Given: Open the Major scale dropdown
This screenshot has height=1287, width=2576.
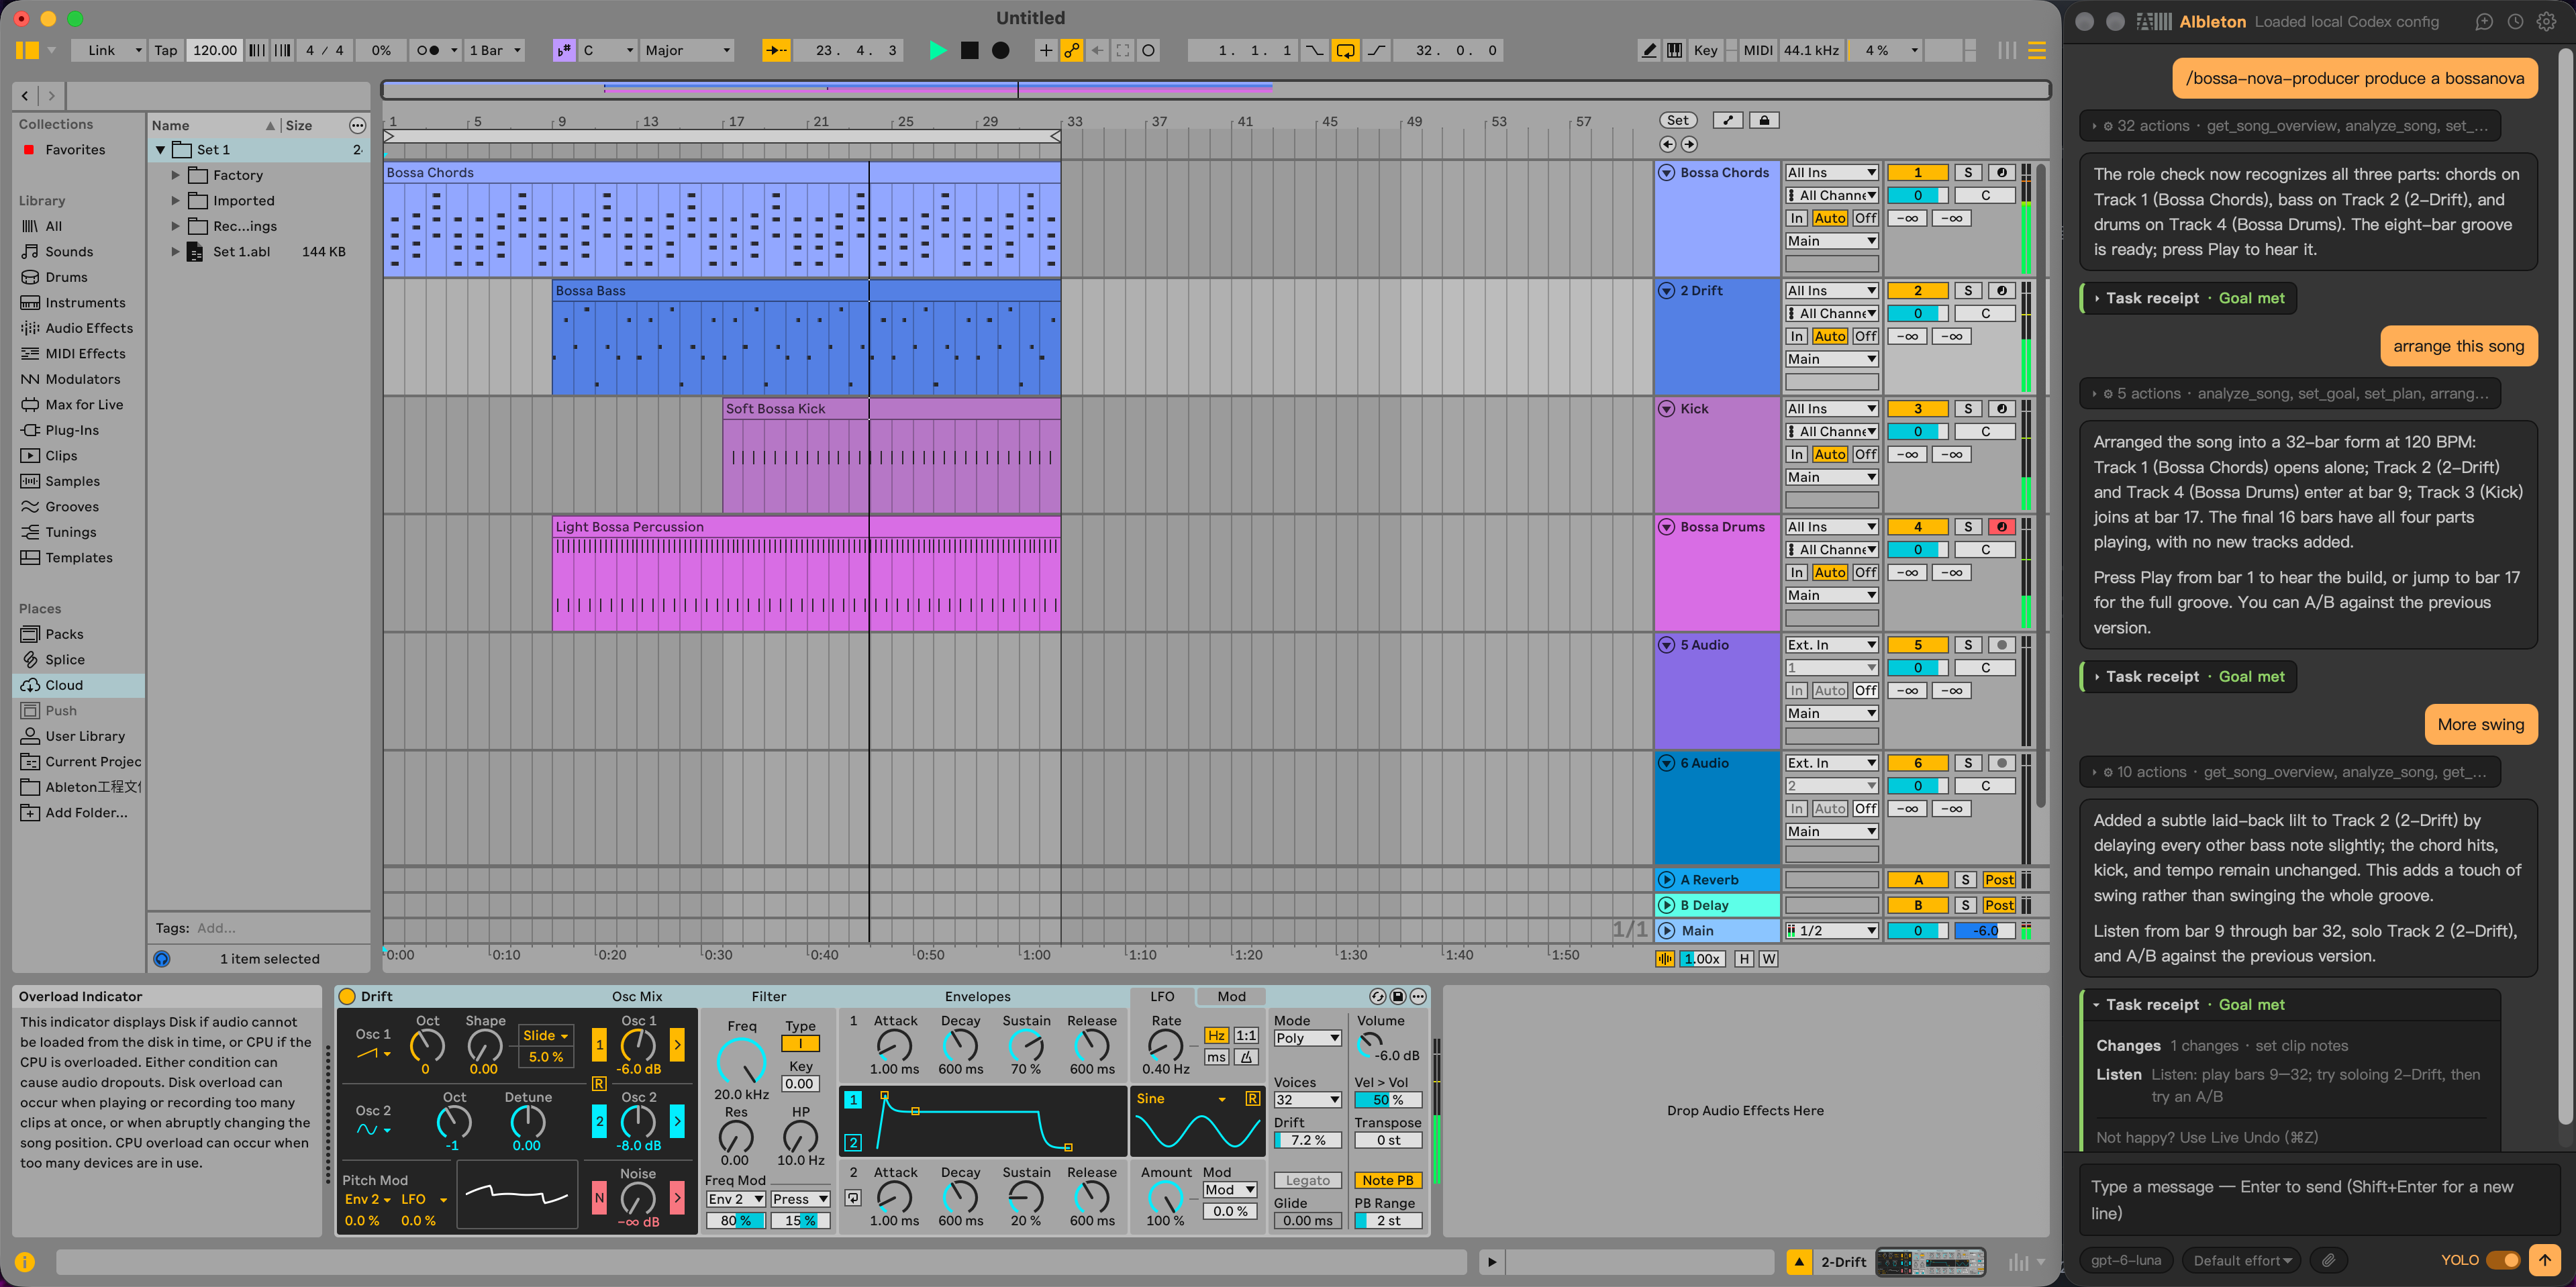Looking at the screenshot, I should (688, 50).
